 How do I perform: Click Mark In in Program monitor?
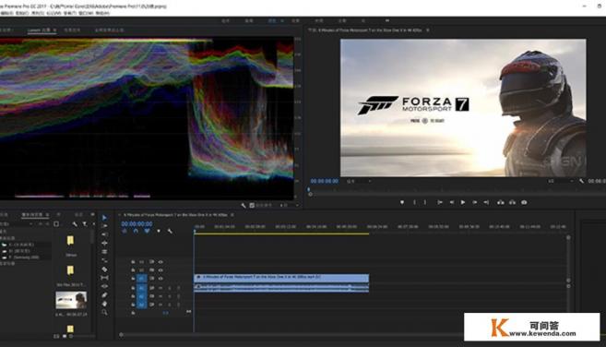(x=414, y=202)
